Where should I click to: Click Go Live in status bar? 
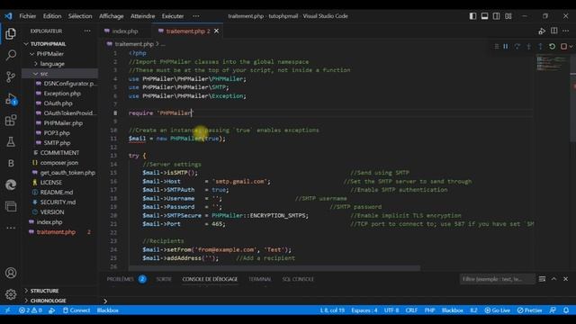click(x=497, y=310)
